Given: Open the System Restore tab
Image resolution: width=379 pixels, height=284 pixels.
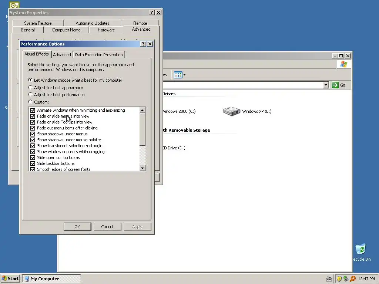Looking at the screenshot, I should 38,23.
